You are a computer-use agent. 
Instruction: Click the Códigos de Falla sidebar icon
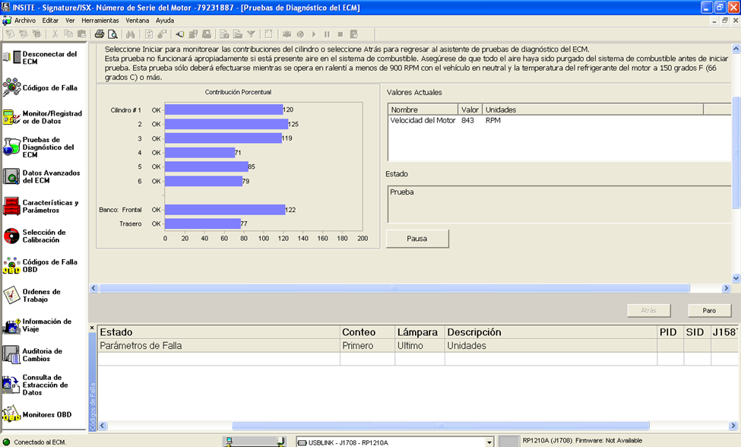[11, 87]
